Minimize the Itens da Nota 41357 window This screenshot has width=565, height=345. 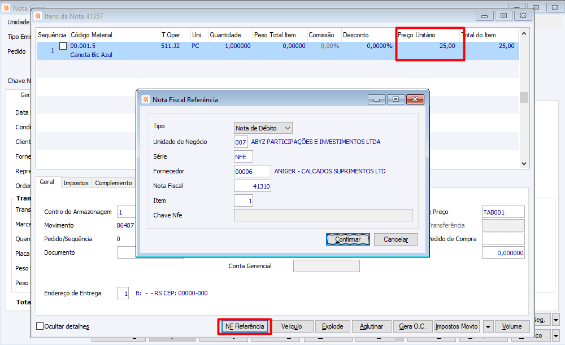coord(485,16)
